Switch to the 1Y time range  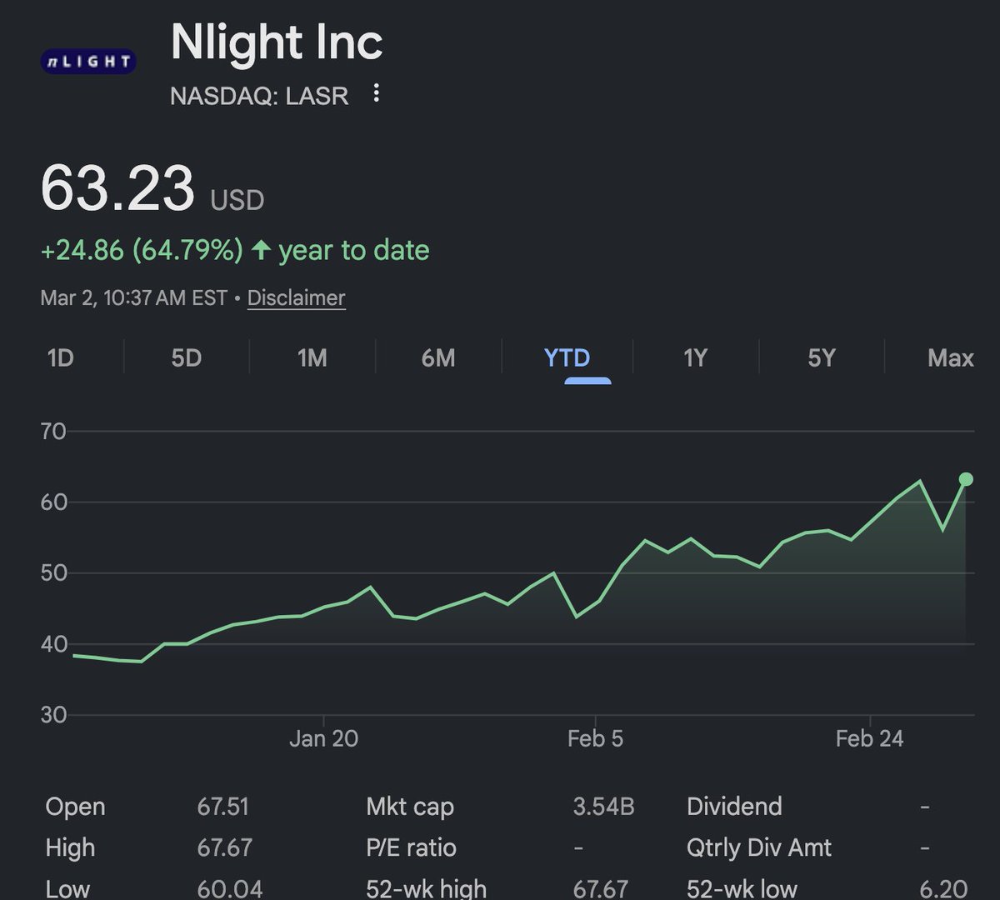point(694,357)
